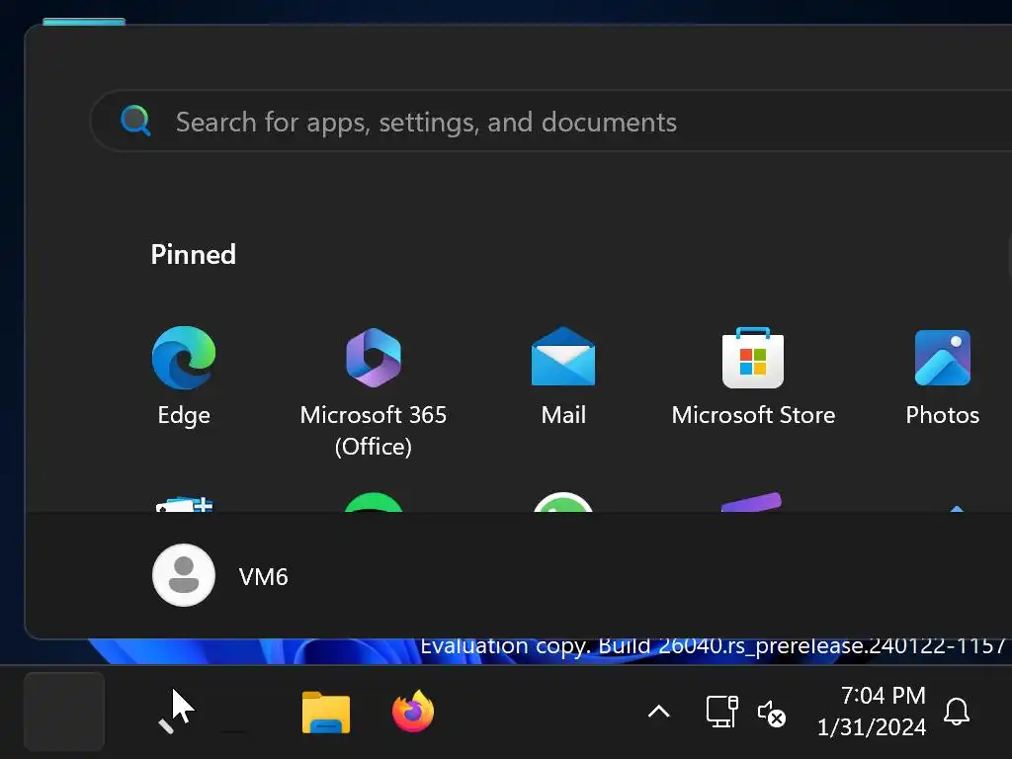The image size is (1012, 759).
Task: Open network status tray icon
Action: point(721,712)
